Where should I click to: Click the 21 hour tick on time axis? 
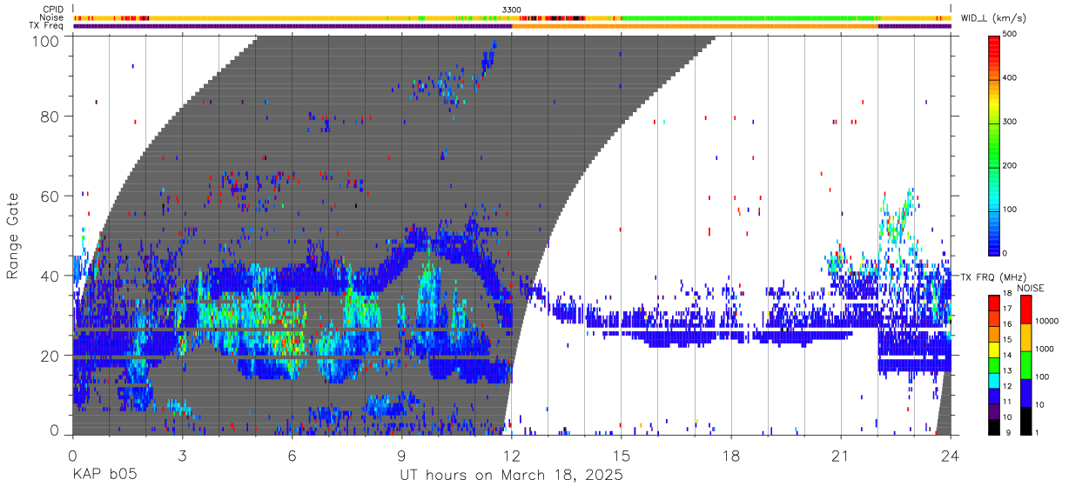[841, 455]
